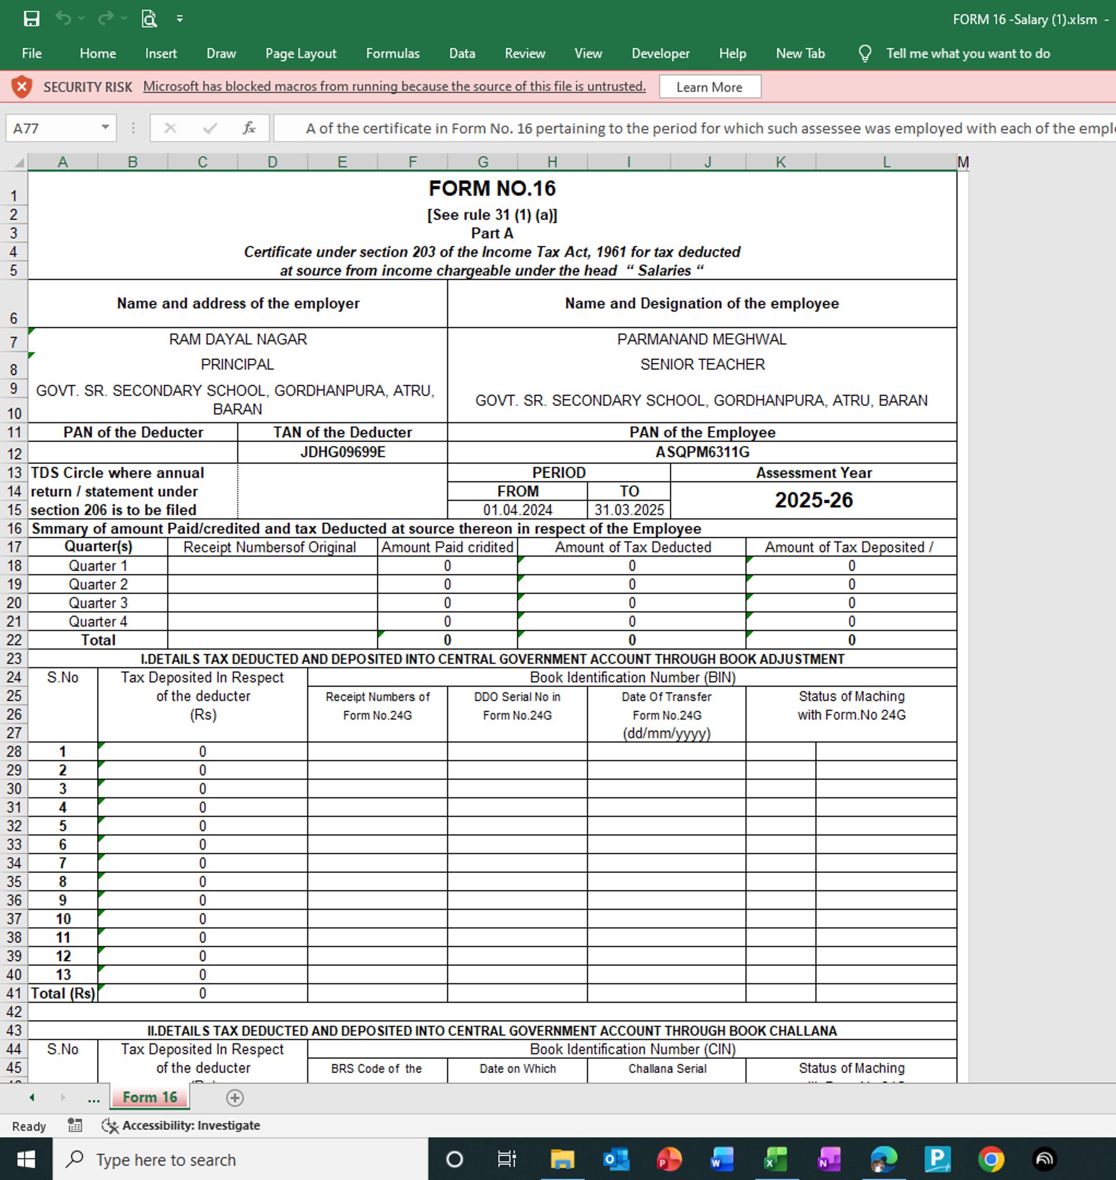Click the Print Preview icon in quick access
The image size is (1116, 1180).
(x=149, y=19)
